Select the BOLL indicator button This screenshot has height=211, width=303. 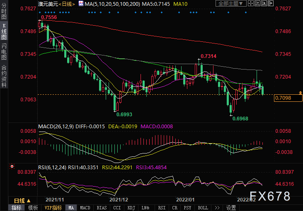[x=203, y=208]
